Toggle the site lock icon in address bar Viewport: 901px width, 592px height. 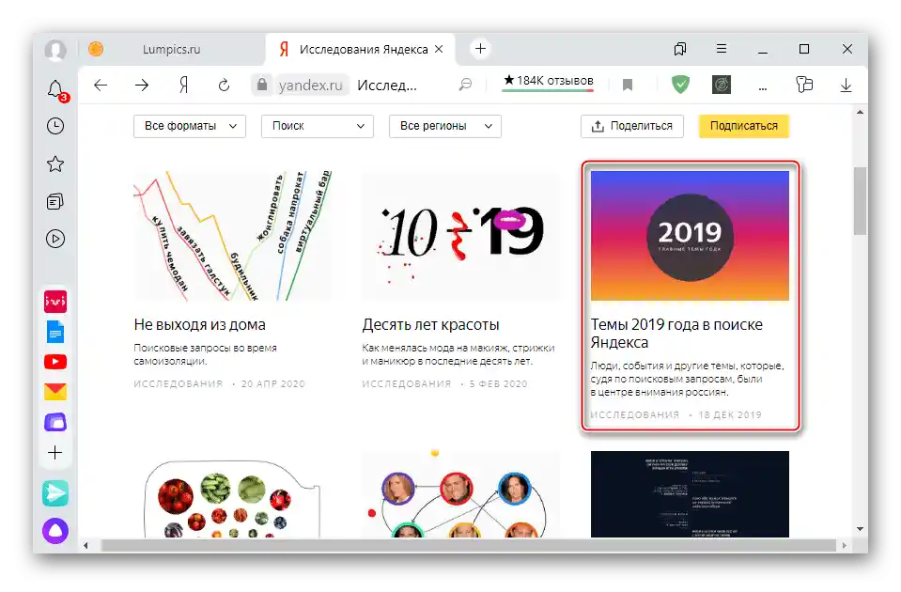pyautogui.click(x=263, y=85)
